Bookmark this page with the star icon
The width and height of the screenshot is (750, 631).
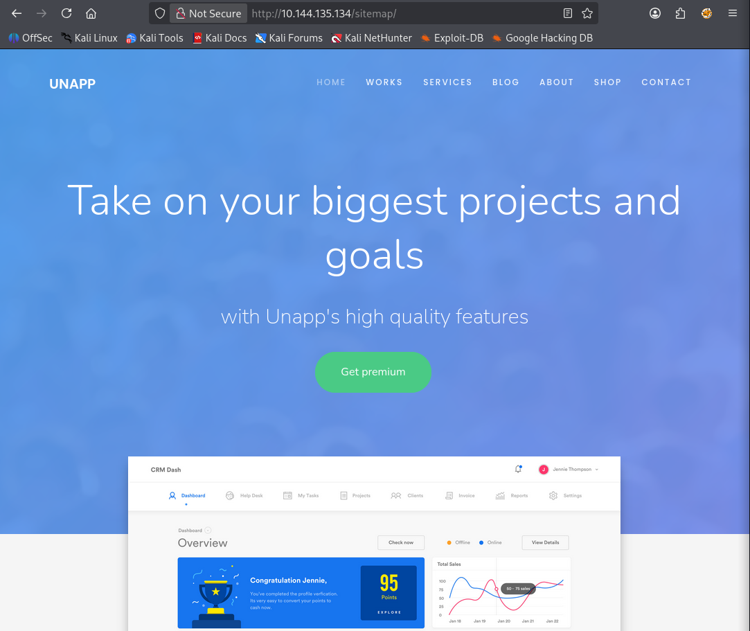tap(587, 13)
